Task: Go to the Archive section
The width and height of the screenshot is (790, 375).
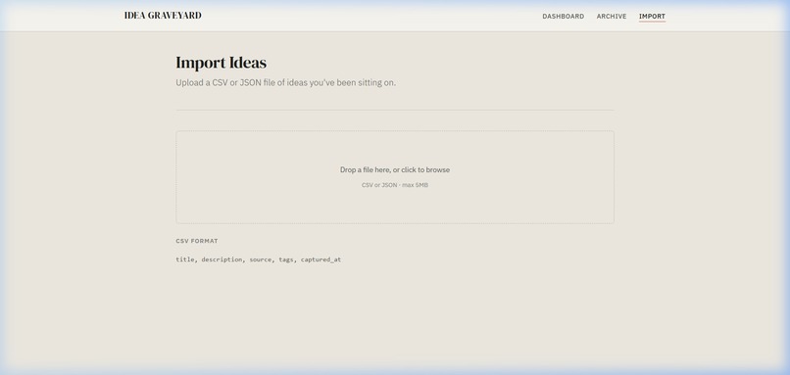Action: pyautogui.click(x=612, y=16)
